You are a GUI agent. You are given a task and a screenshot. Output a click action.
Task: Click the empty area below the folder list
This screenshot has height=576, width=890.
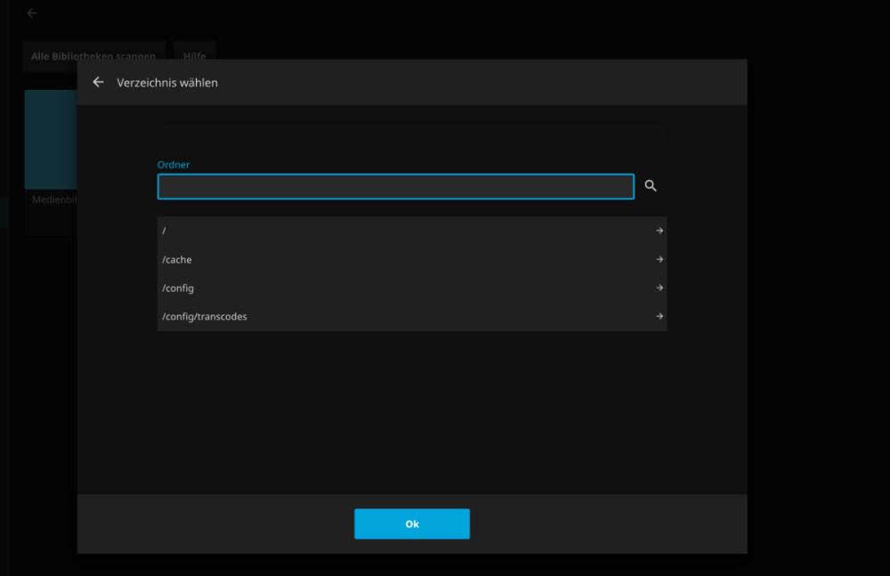click(x=411, y=410)
